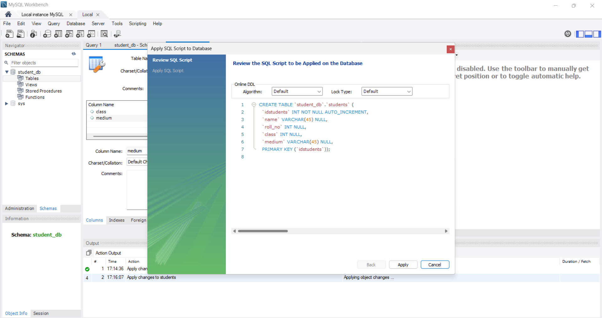Open the Lock Type dropdown
Viewport: 602px width, 318px height.
387,91
